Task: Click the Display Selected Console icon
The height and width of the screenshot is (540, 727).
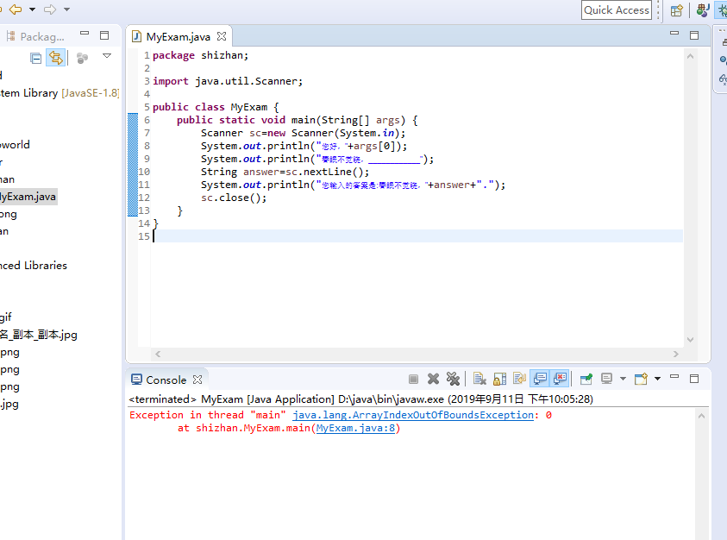Action: (x=606, y=379)
